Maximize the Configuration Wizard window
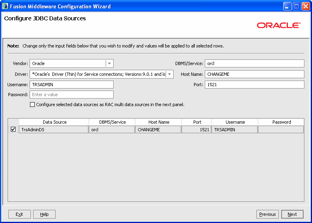The image size is (312, 223). pyautogui.click(x=296, y=6)
